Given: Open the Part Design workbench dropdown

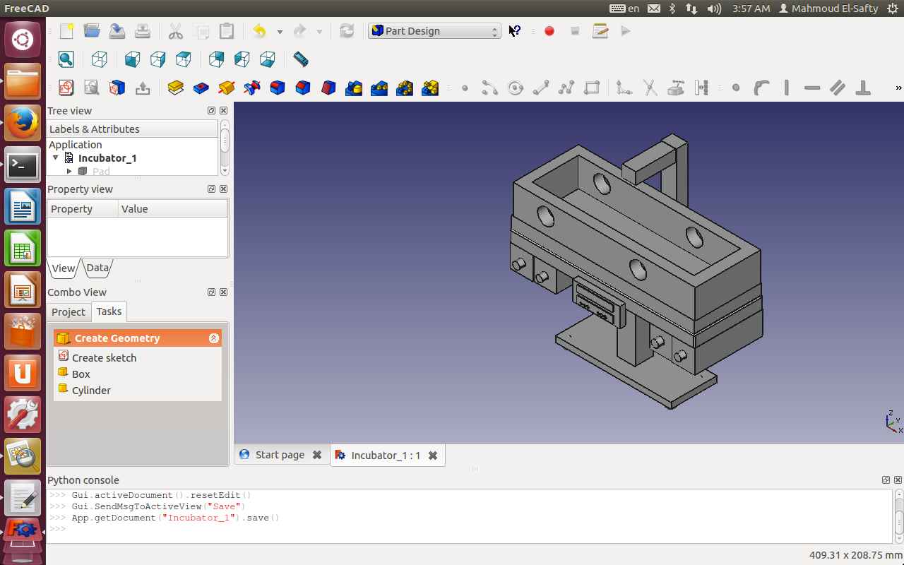Looking at the screenshot, I should click(x=434, y=31).
